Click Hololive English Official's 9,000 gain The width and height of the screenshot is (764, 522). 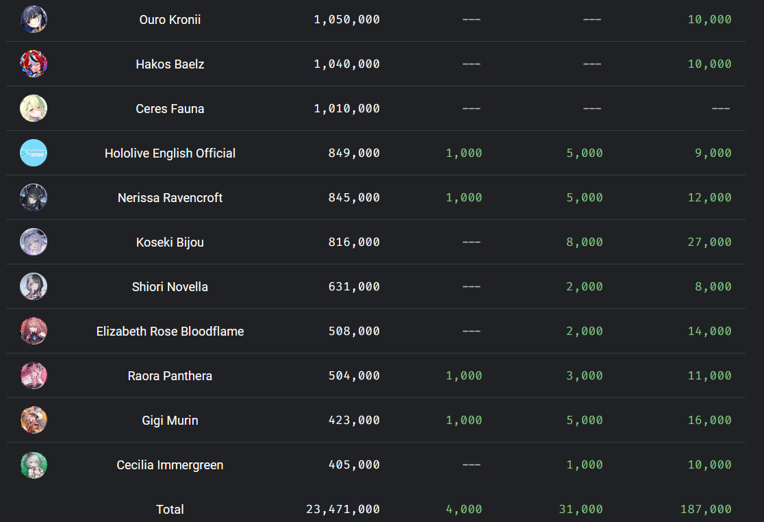click(x=713, y=153)
